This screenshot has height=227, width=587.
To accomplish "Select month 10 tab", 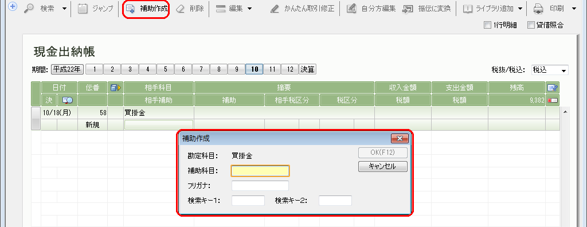I will (255, 69).
